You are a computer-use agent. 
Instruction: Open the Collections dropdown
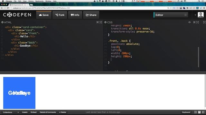click(x=11, y=112)
